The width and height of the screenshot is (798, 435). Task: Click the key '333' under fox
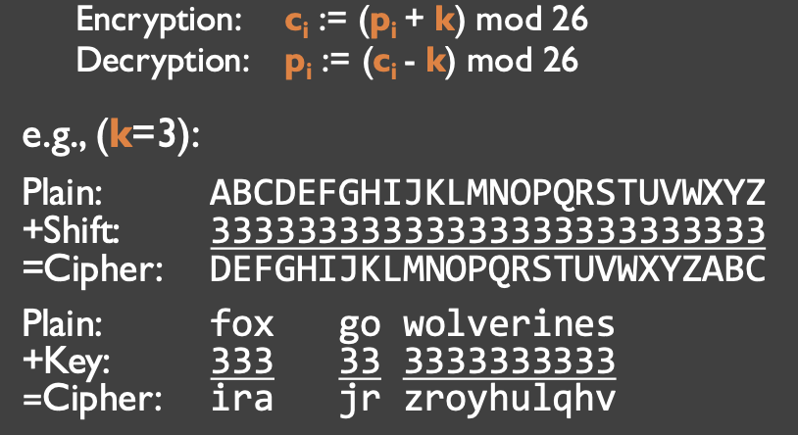[242, 362]
